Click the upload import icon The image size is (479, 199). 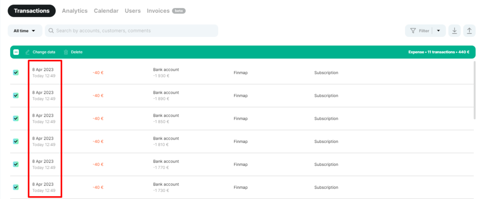coord(469,31)
